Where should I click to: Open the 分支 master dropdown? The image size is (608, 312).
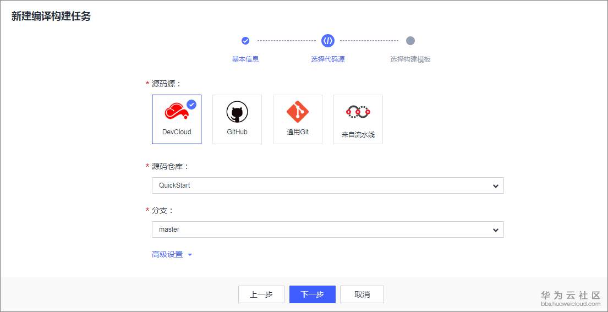coord(327,229)
